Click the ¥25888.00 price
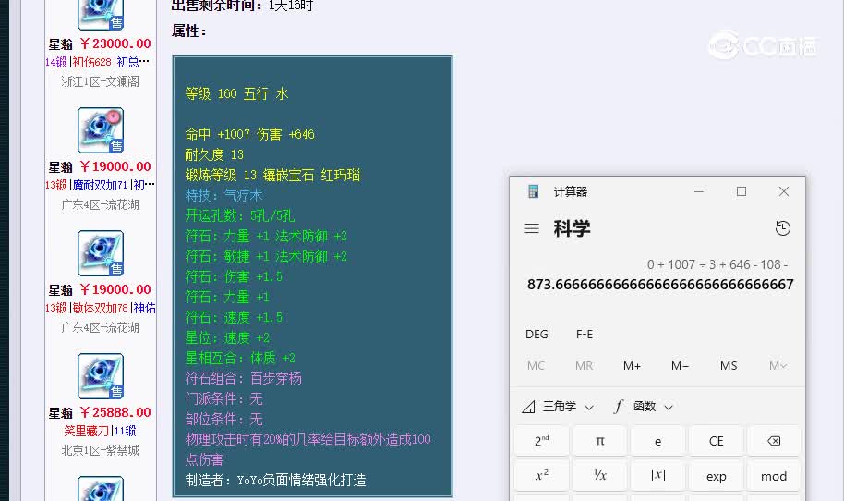This screenshot has width=844, height=501. [115, 412]
